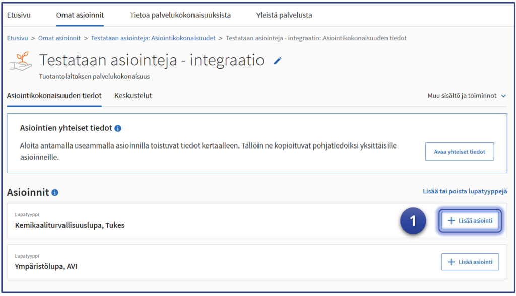
Task: Open Testataan asiointeja: Asiointikokonaisuudet breadcrumb
Action: [x=153, y=38]
